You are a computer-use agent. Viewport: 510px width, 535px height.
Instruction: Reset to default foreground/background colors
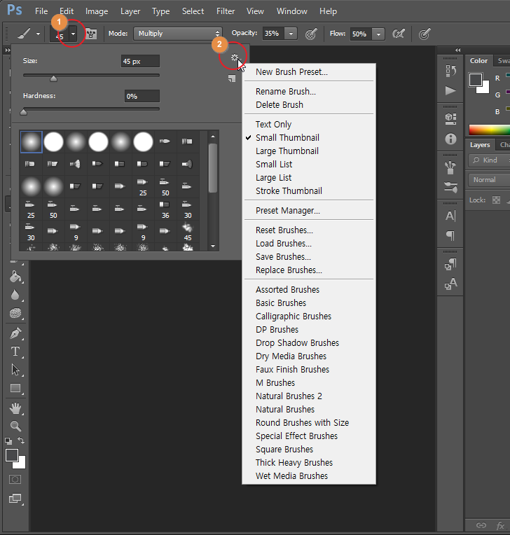tap(8, 441)
